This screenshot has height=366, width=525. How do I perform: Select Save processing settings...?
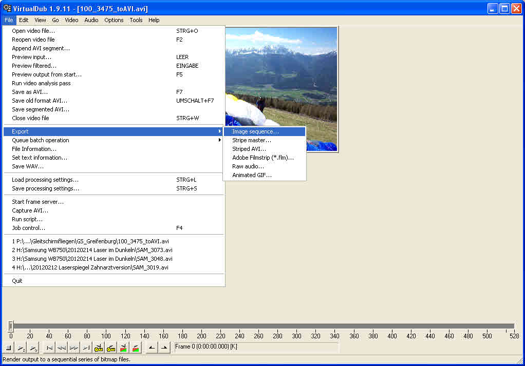(x=113, y=188)
